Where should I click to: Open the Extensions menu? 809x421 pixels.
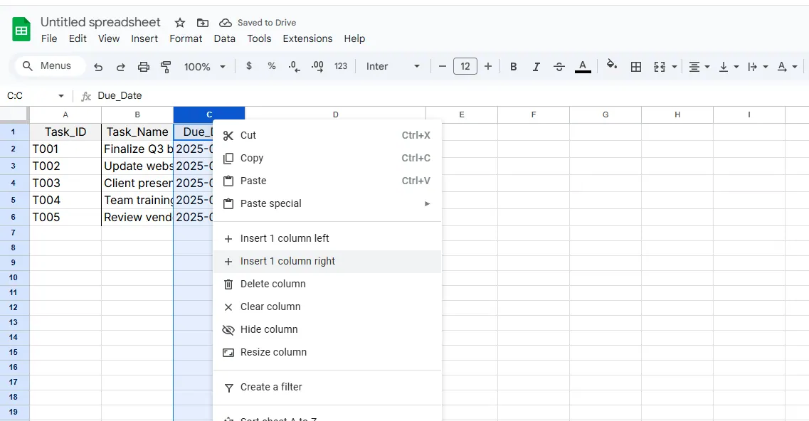(307, 38)
